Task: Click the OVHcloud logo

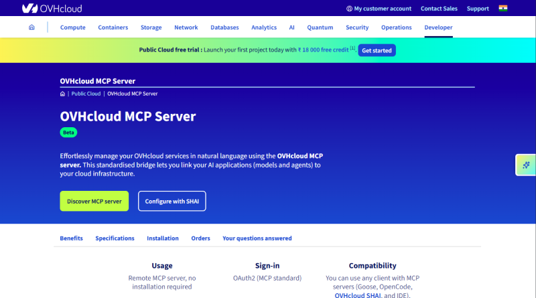Action: coord(52,8)
